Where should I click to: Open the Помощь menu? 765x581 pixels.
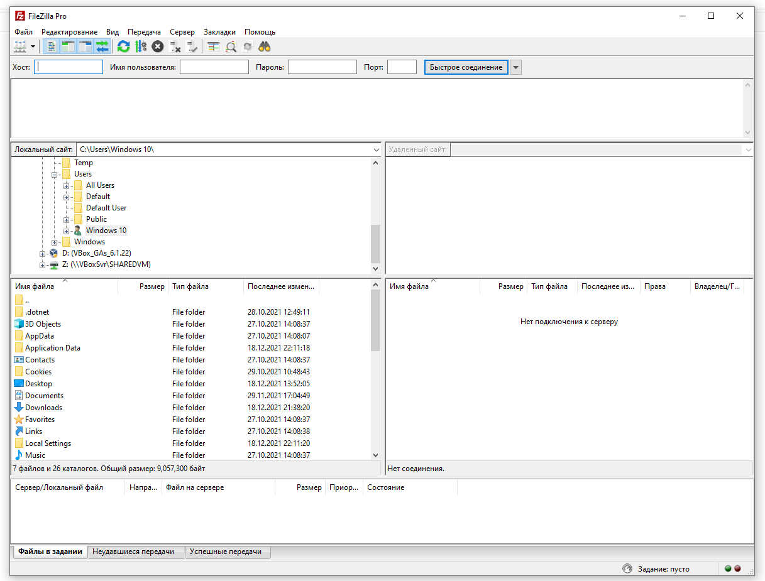click(x=260, y=32)
